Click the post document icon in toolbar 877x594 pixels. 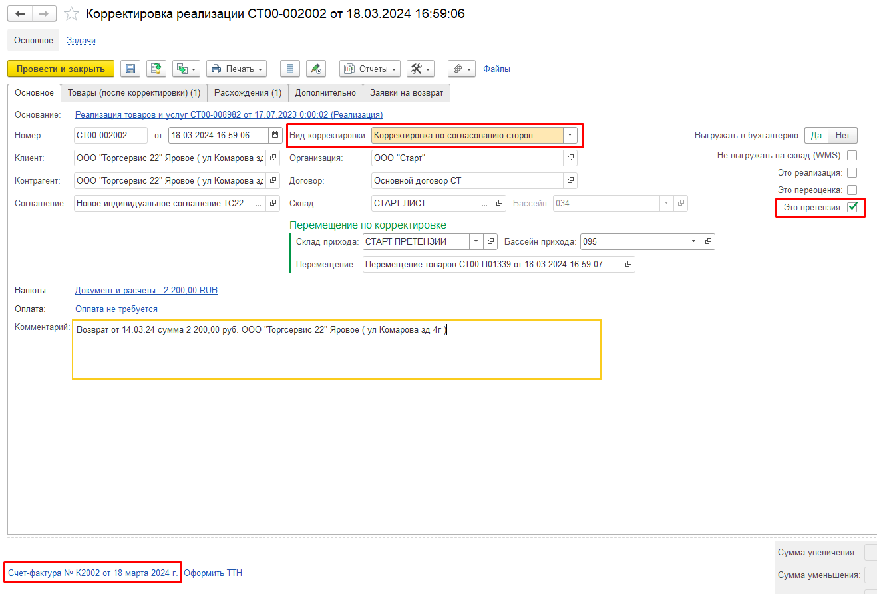click(x=156, y=69)
